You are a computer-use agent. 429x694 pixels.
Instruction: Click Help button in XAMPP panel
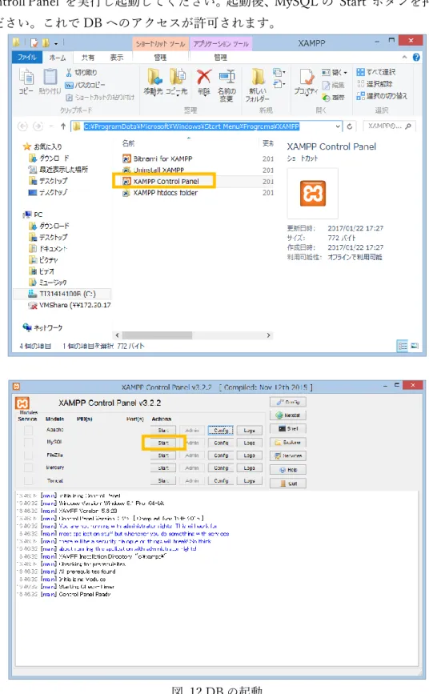coord(288,470)
